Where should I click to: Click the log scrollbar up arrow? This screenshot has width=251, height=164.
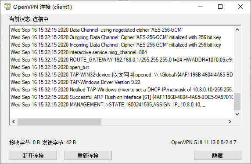tap(237, 29)
